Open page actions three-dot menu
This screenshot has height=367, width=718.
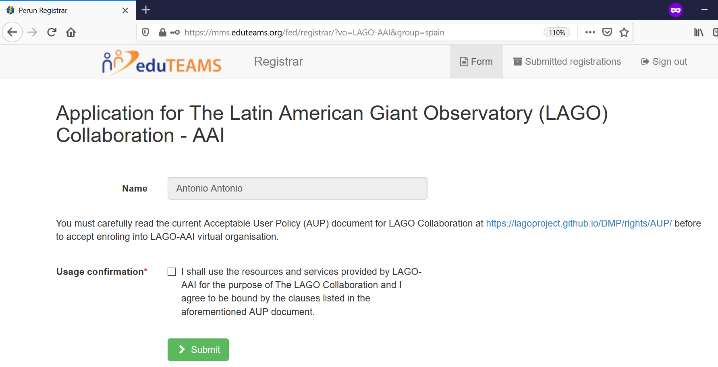(x=590, y=32)
